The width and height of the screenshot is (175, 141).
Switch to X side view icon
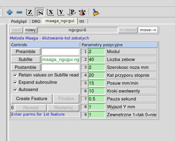click(50, 12)
